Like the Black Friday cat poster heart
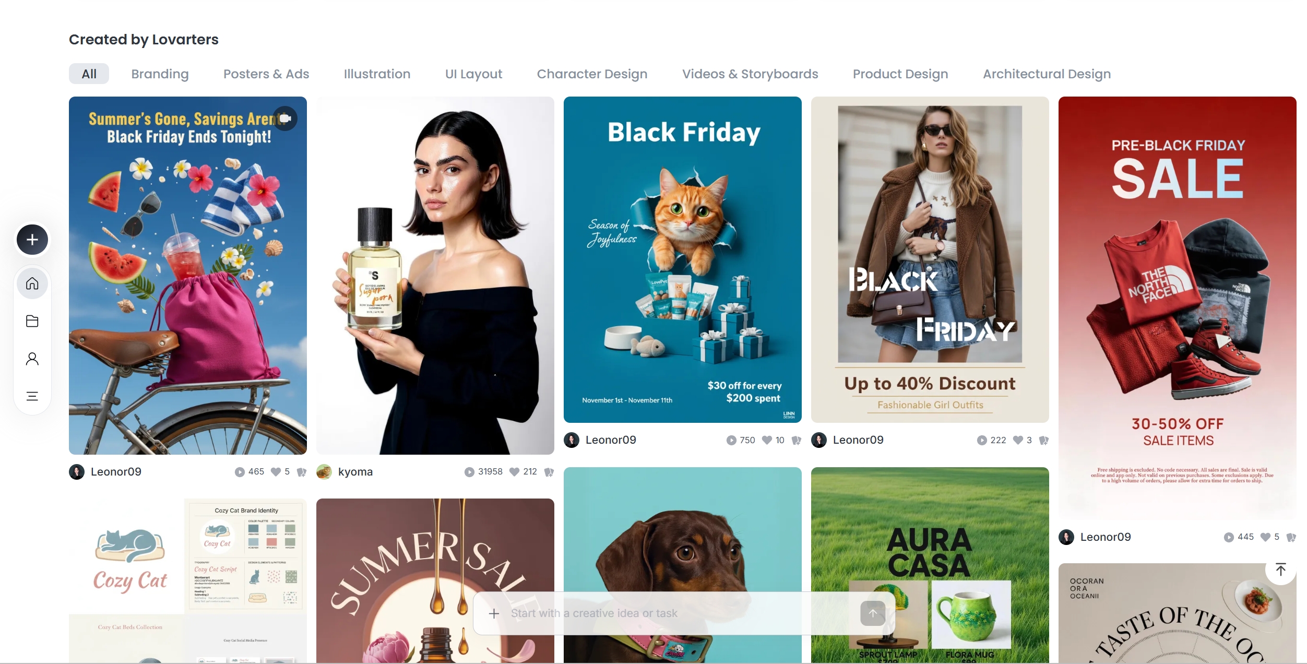 point(767,440)
